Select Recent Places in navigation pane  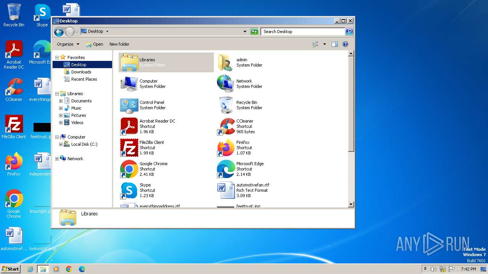80,79
